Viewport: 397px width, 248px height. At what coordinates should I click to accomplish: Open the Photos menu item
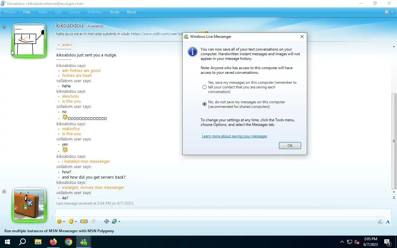(x=10, y=12)
